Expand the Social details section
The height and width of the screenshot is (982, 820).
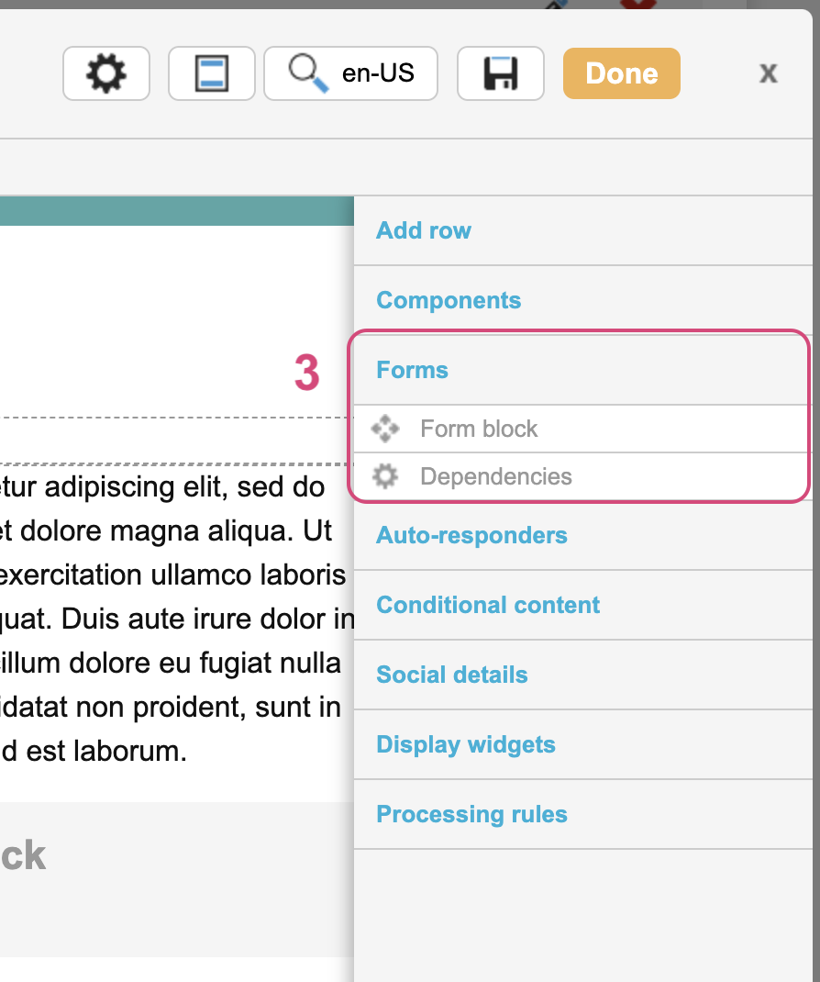point(452,675)
